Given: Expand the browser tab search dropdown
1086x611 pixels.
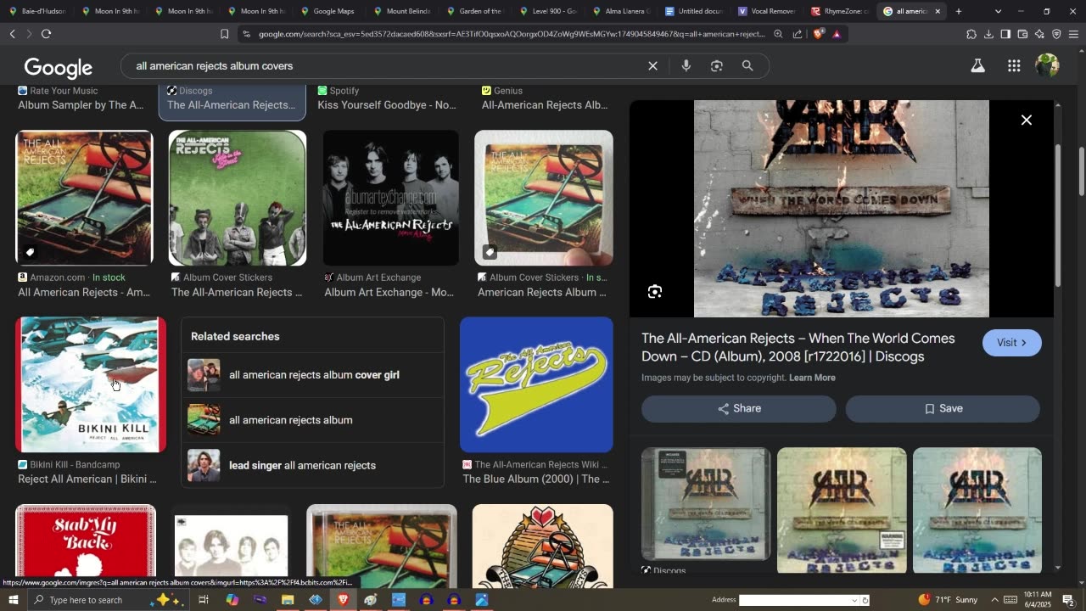Looking at the screenshot, I should pos(998,11).
